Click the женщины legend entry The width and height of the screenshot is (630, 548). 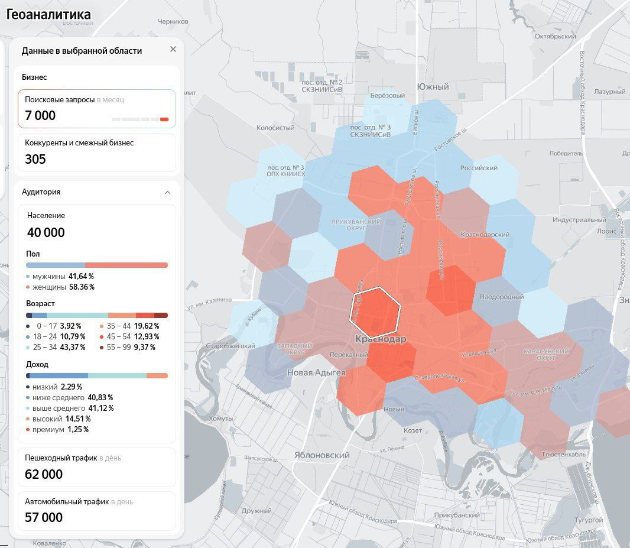click(60, 287)
